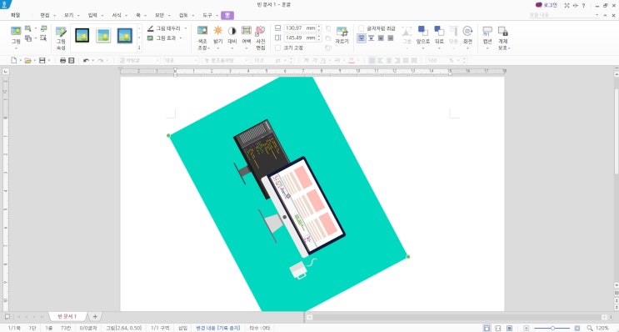This screenshot has height=332, width=619.
Task: Undo the last action
Action: click(x=86, y=60)
